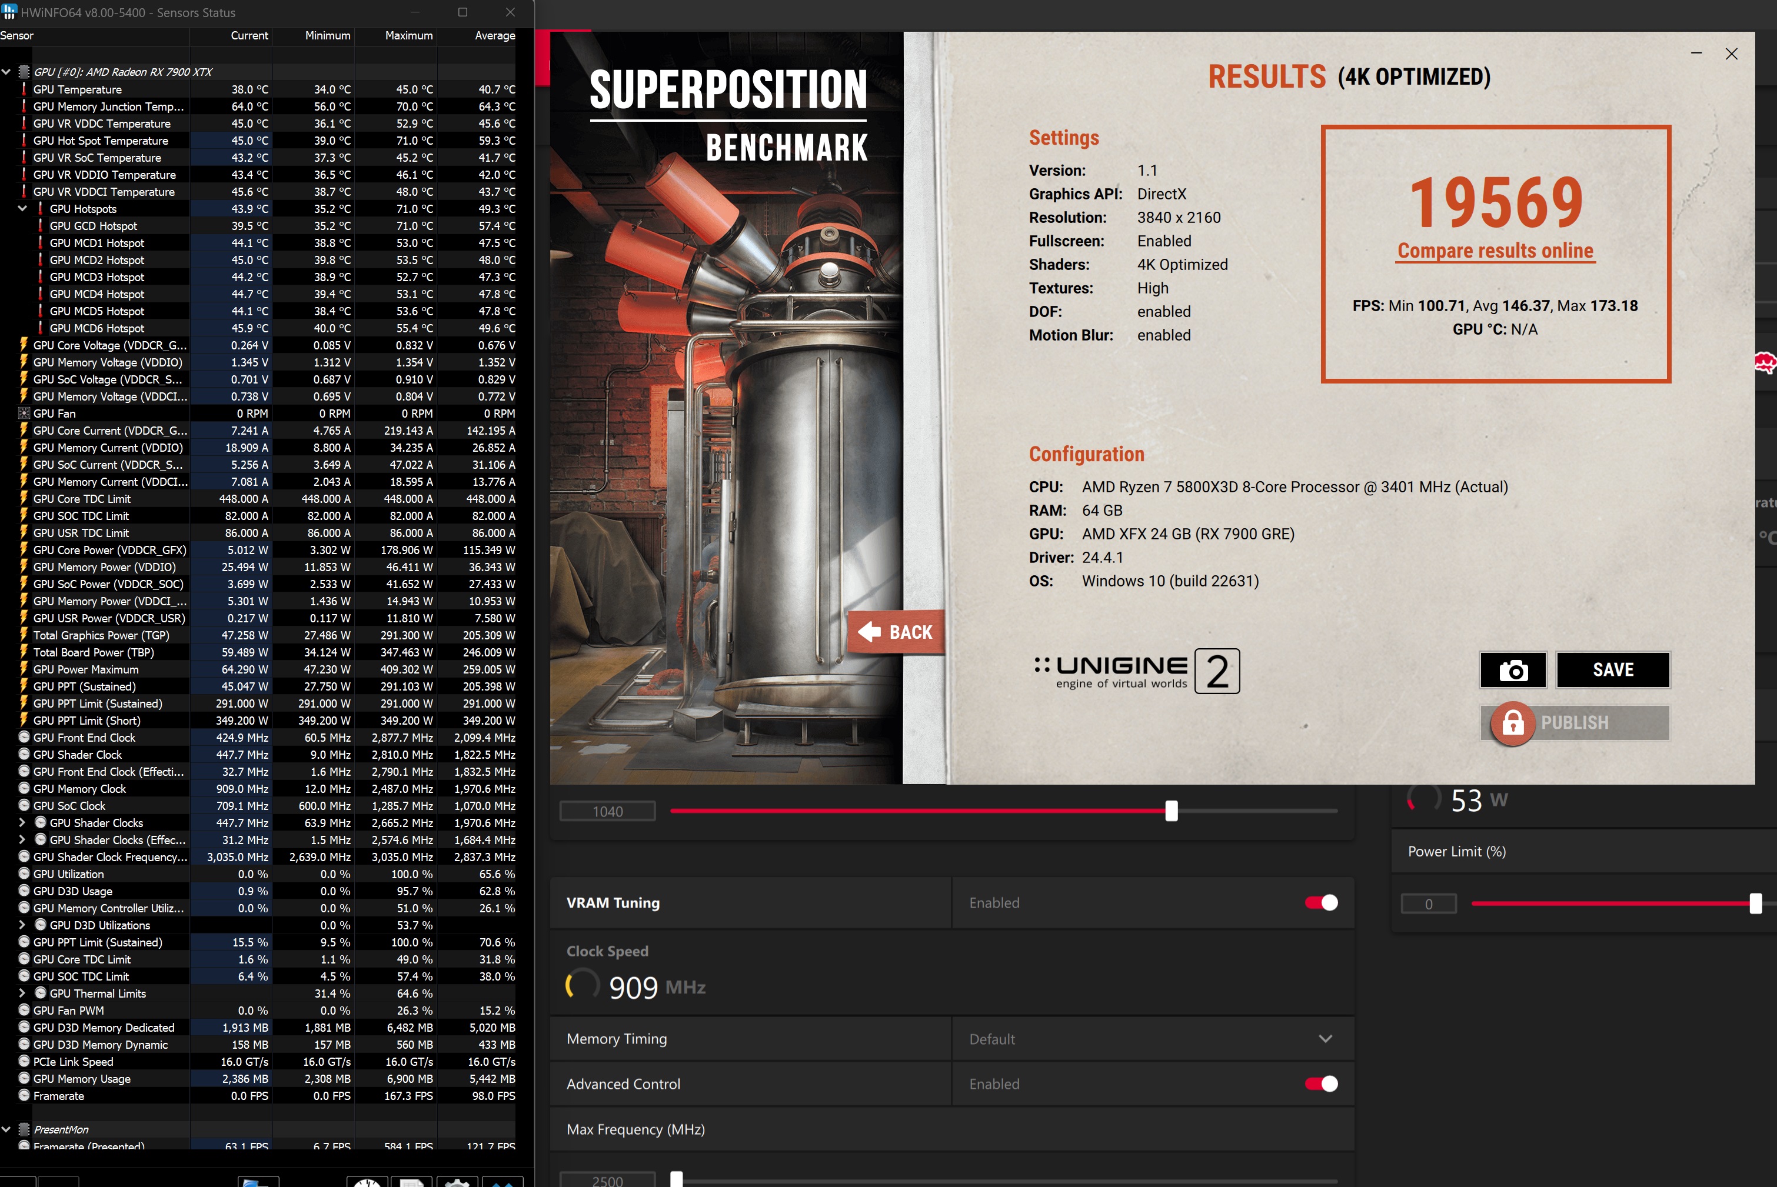Disable the VRAM Tuning toggle
Viewport: 1777px width, 1187px height.
coord(1321,902)
